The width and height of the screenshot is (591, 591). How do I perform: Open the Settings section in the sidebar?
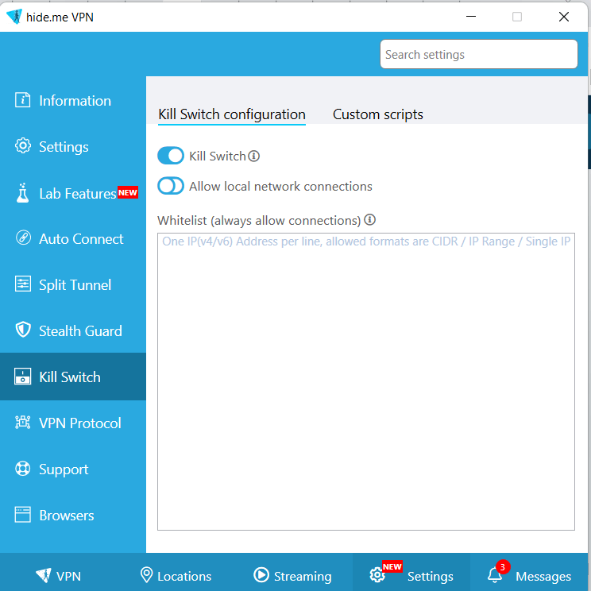73,147
